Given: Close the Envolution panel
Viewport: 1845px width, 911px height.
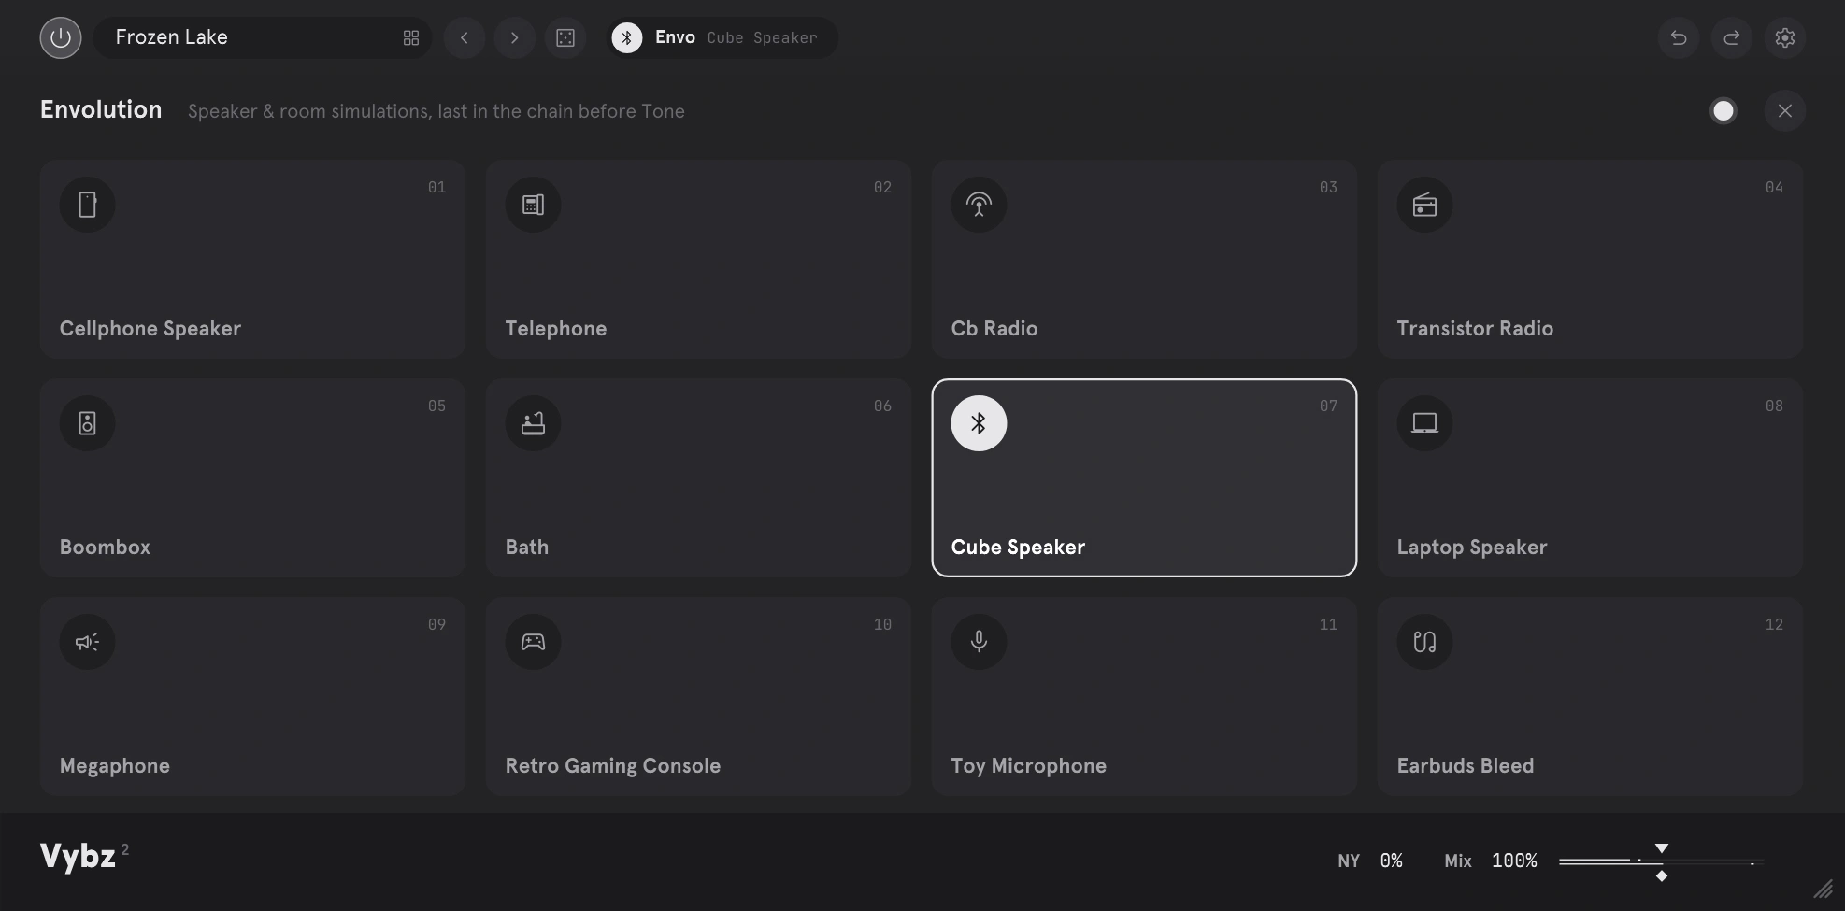Looking at the screenshot, I should (x=1785, y=111).
